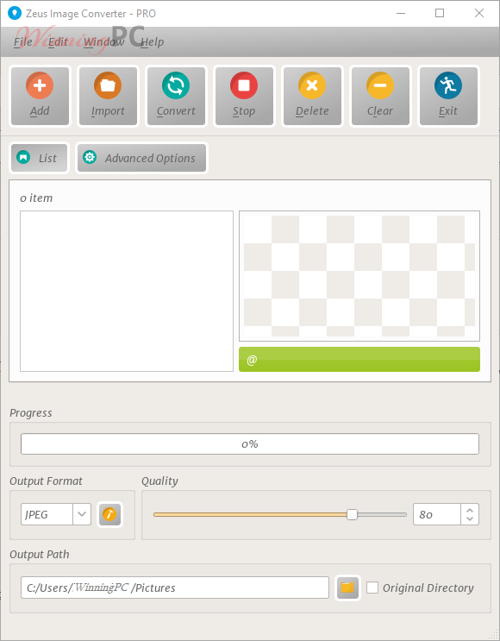The height and width of the screenshot is (641, 500).
Task: Open the Help menu
Action: [153, 41]
